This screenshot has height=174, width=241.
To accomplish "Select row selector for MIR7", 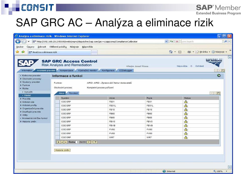I will tap(57, 137).
